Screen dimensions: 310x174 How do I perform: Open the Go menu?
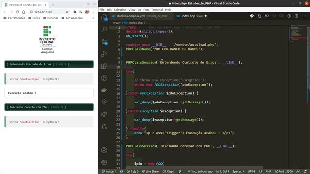click(139, 10)
